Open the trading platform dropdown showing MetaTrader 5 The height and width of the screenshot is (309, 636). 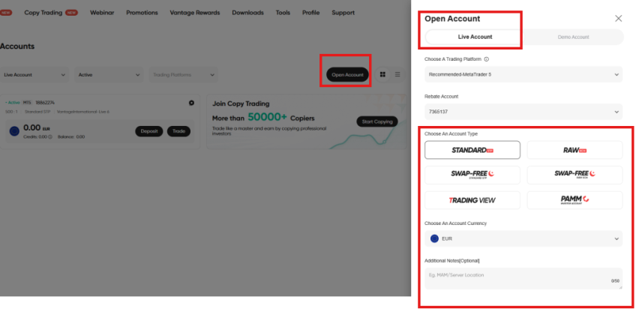coord(523,74)
